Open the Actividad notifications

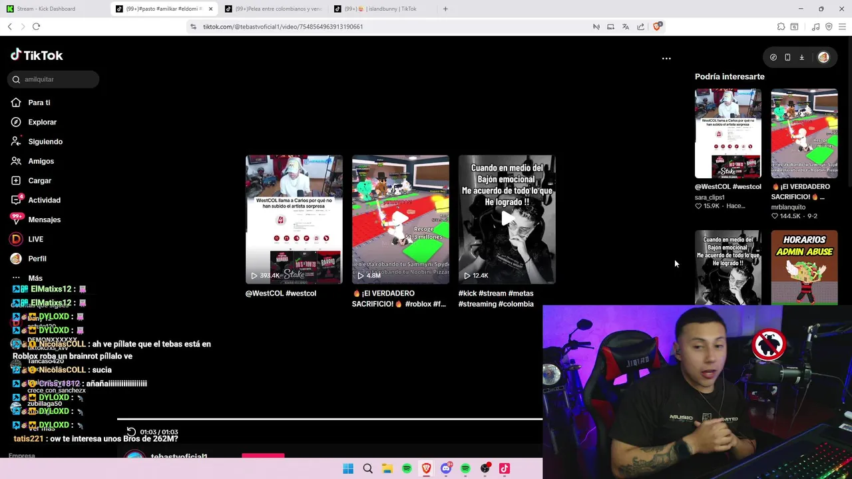36,200
